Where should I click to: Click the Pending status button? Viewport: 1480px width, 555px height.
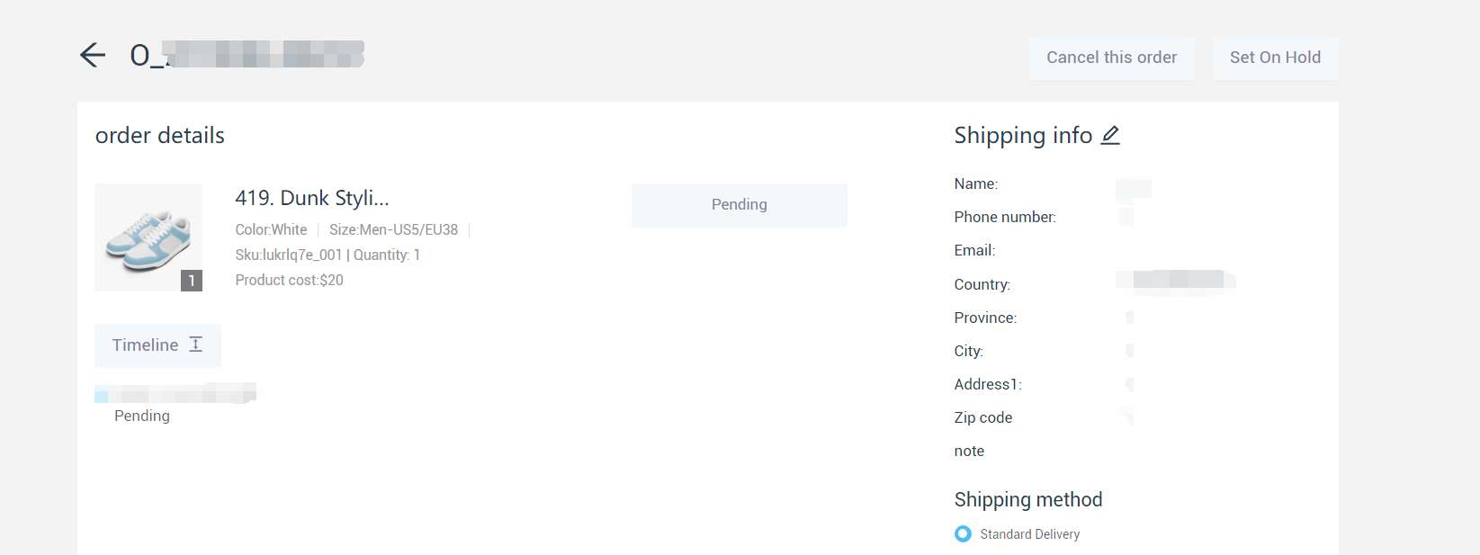click(x=739, y=205)
